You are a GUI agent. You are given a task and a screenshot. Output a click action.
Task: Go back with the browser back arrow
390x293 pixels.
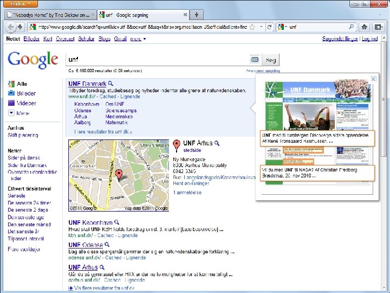coord(11,27)
